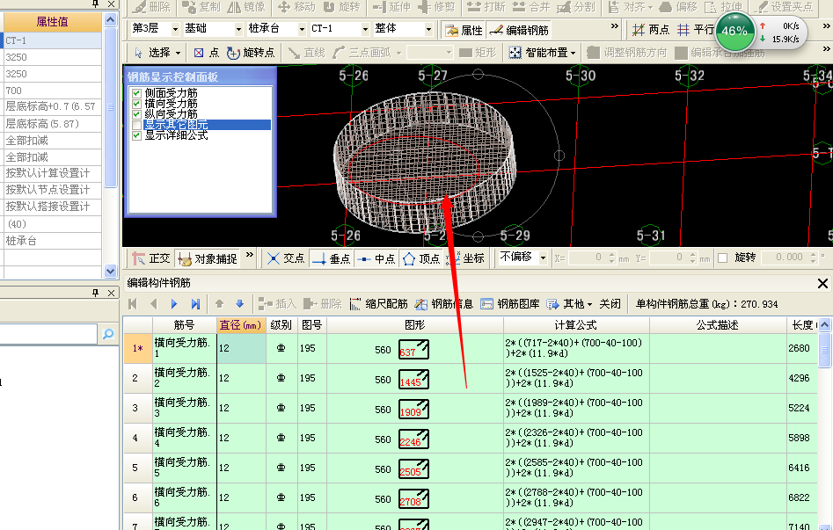Go to next rebar record
Viewport: 833px width, 530px height.
[x=174, y=304]
